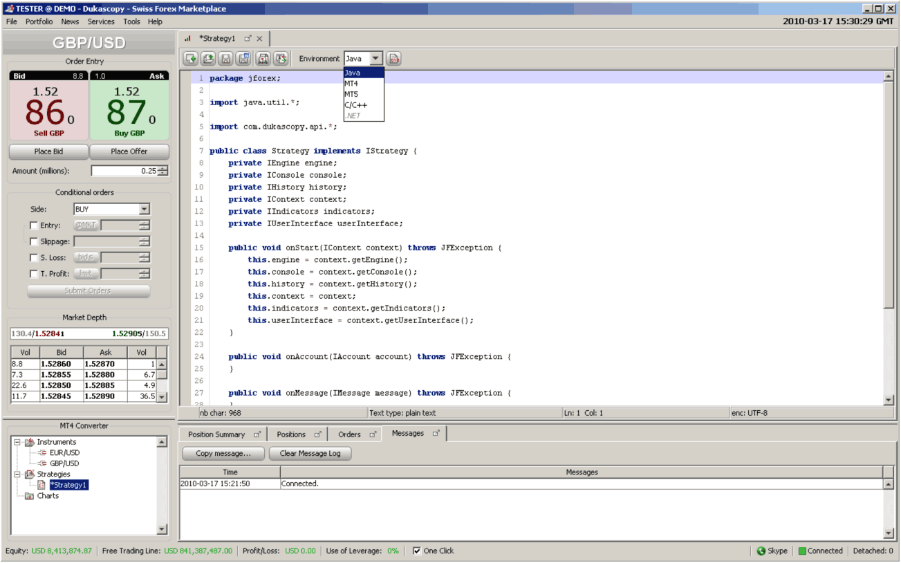
Task: Collapse the Strategies tree node
Action: (x=17, y=474)
